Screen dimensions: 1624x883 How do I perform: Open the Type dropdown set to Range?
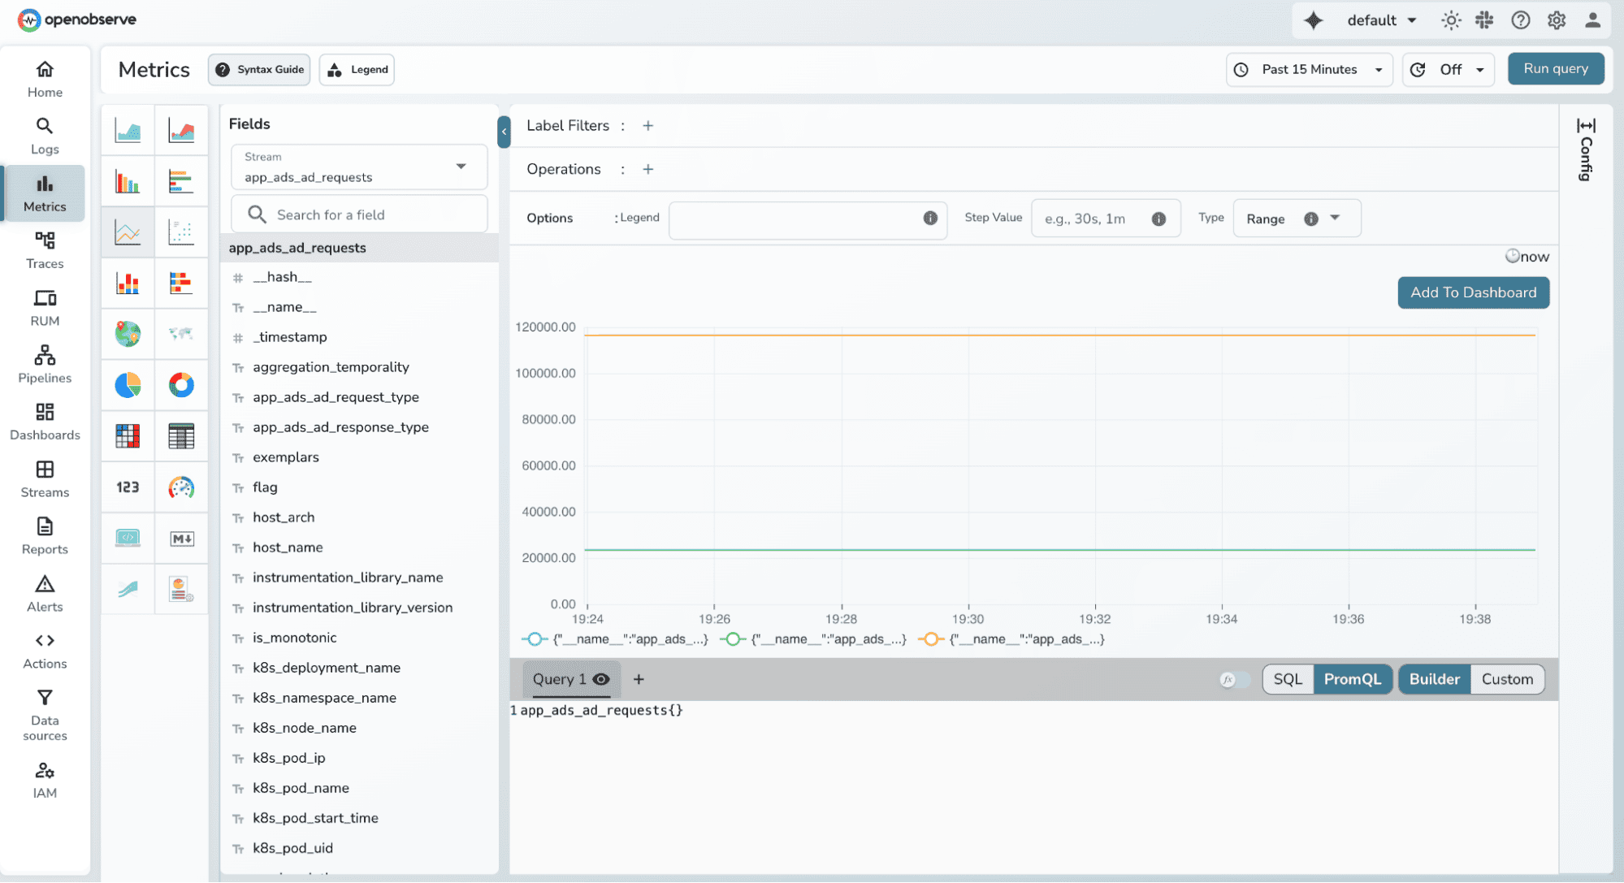tap(1296, 218)
